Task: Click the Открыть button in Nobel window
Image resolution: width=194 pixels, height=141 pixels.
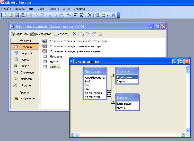Action: click(19, 34)
